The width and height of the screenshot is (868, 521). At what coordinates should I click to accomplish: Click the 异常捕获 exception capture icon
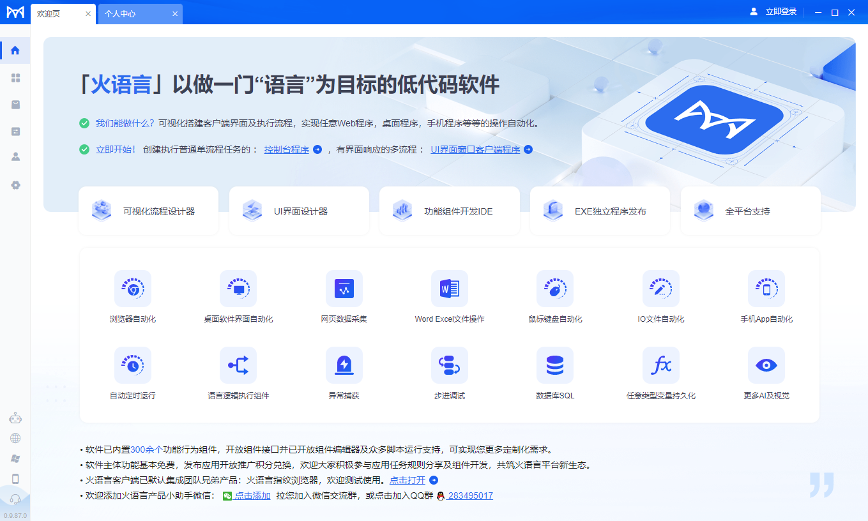click(x=344, y=366)
